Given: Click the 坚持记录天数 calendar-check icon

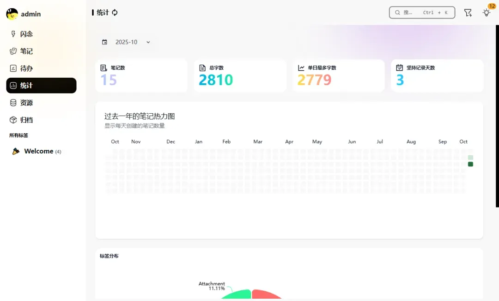Looking at the screenshot, I should [x=400, y=68].
